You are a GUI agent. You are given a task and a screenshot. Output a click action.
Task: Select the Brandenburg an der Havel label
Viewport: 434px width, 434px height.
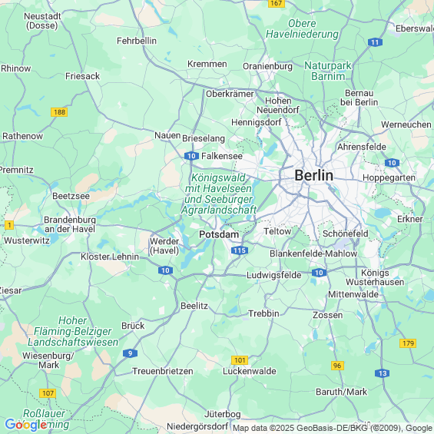click(x=70, y=224)
